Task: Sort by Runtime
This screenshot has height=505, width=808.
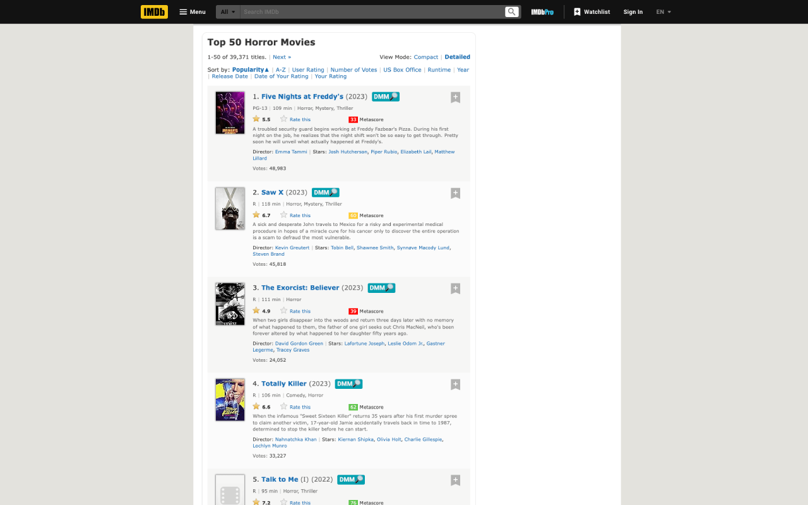Action: pyautogui.click(x=439, y=69)
